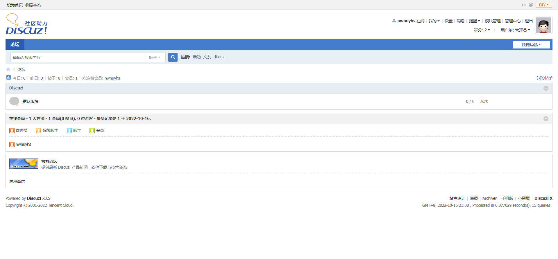558x259 pixels.
Task: Click hot search term 活动
Action: pos(197,57)
